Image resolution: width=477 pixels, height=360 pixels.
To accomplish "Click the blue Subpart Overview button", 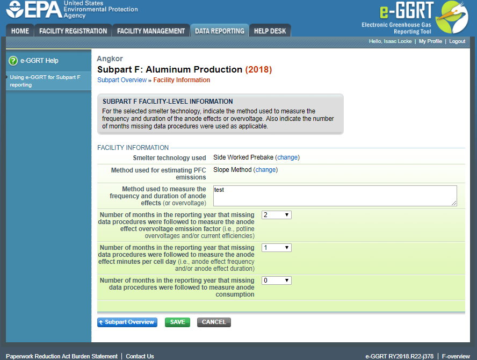I will point(127,322).
